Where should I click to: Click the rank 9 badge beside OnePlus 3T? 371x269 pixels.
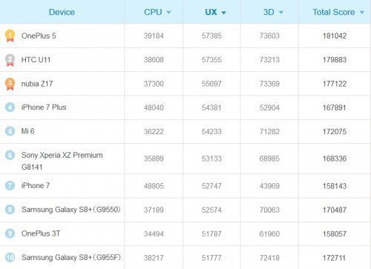point(10,233)
